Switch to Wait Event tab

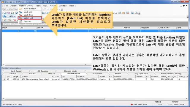97,73
